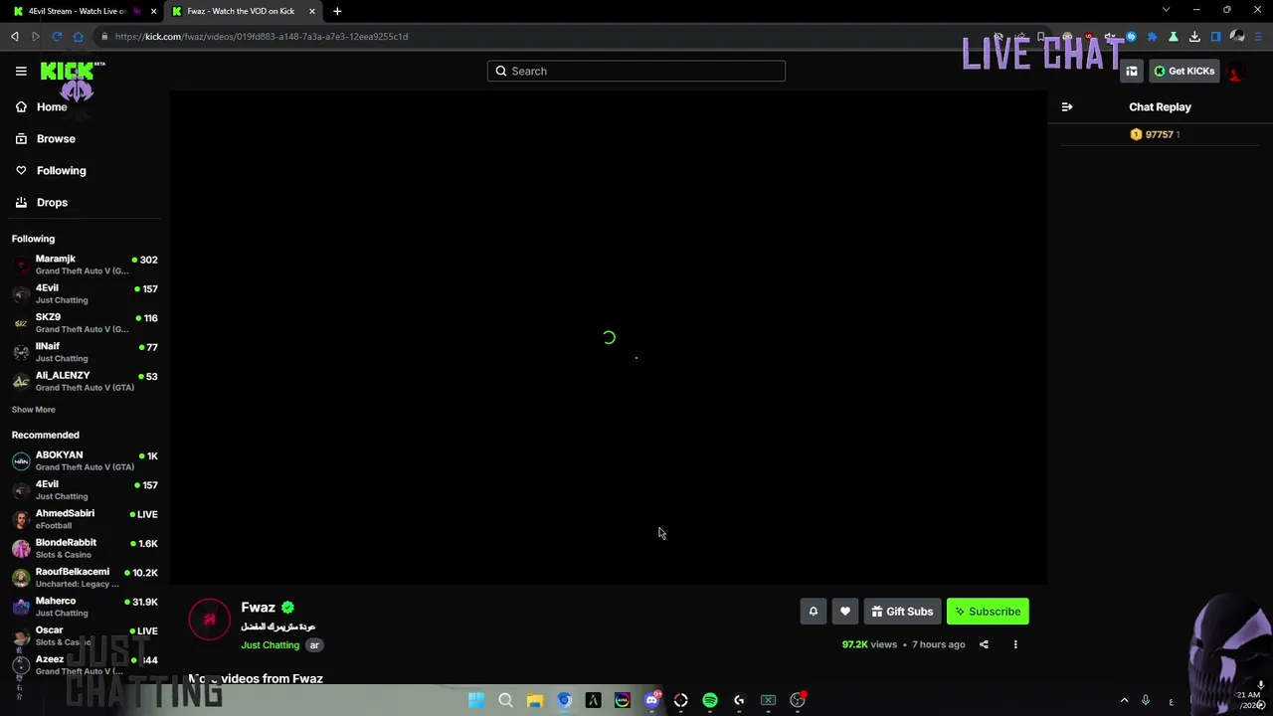Click the Shazam extension icon
The image size is (1273, 716).
pos(1131,37)
